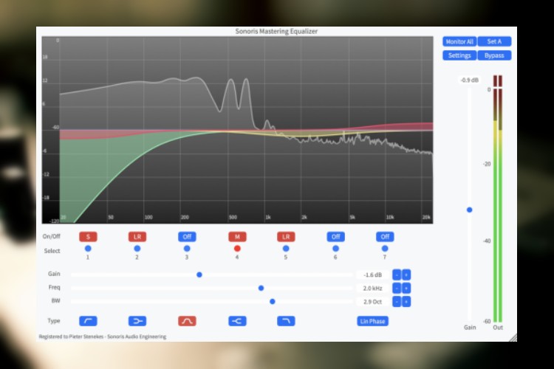The width and height of the screenshot is (554, 369).
Task: Toggle band 1 S mode button
Action: point(88,237)
